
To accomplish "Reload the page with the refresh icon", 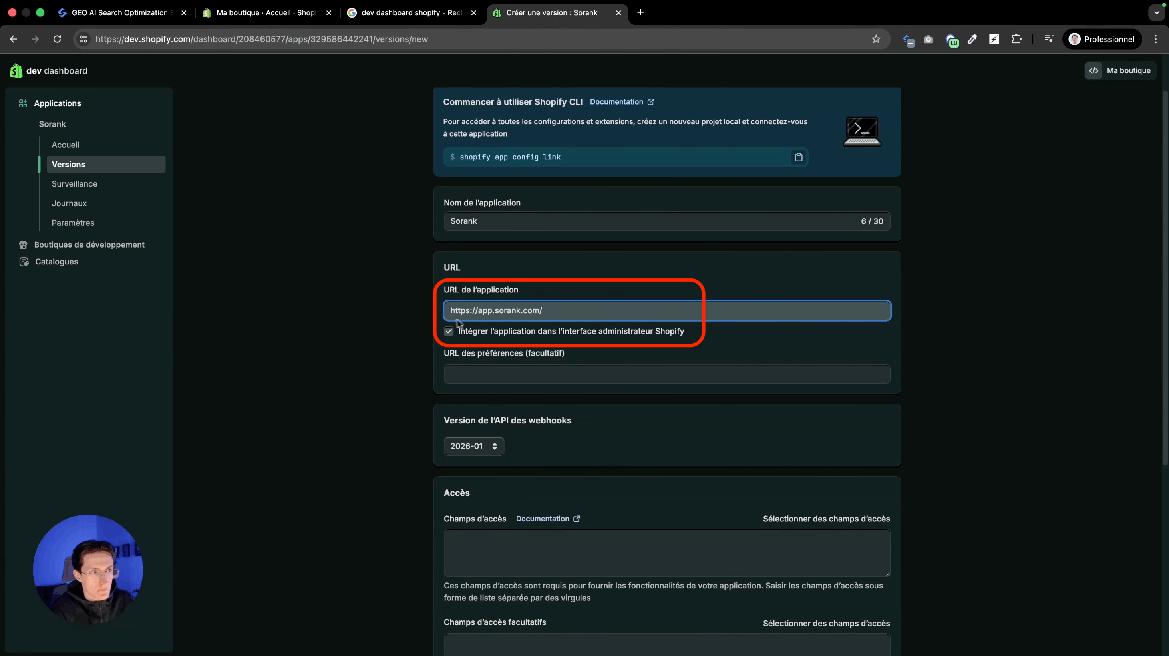I will [57, 39].
